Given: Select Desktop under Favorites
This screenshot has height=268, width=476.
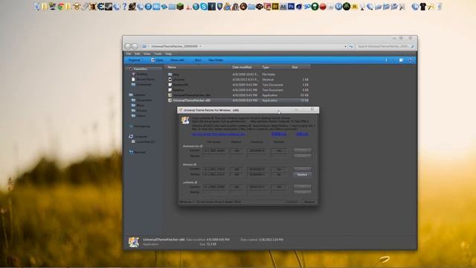Looking at the screenshot, I should click(x=141, y=74).
